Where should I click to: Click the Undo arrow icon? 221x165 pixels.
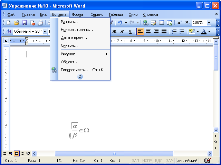tap(120, 23)
